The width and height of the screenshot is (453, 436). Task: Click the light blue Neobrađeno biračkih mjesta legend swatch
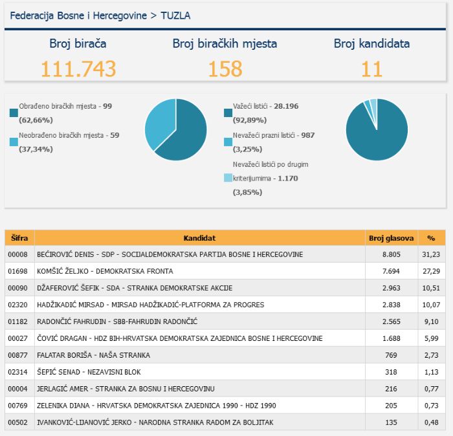point(14,142)
